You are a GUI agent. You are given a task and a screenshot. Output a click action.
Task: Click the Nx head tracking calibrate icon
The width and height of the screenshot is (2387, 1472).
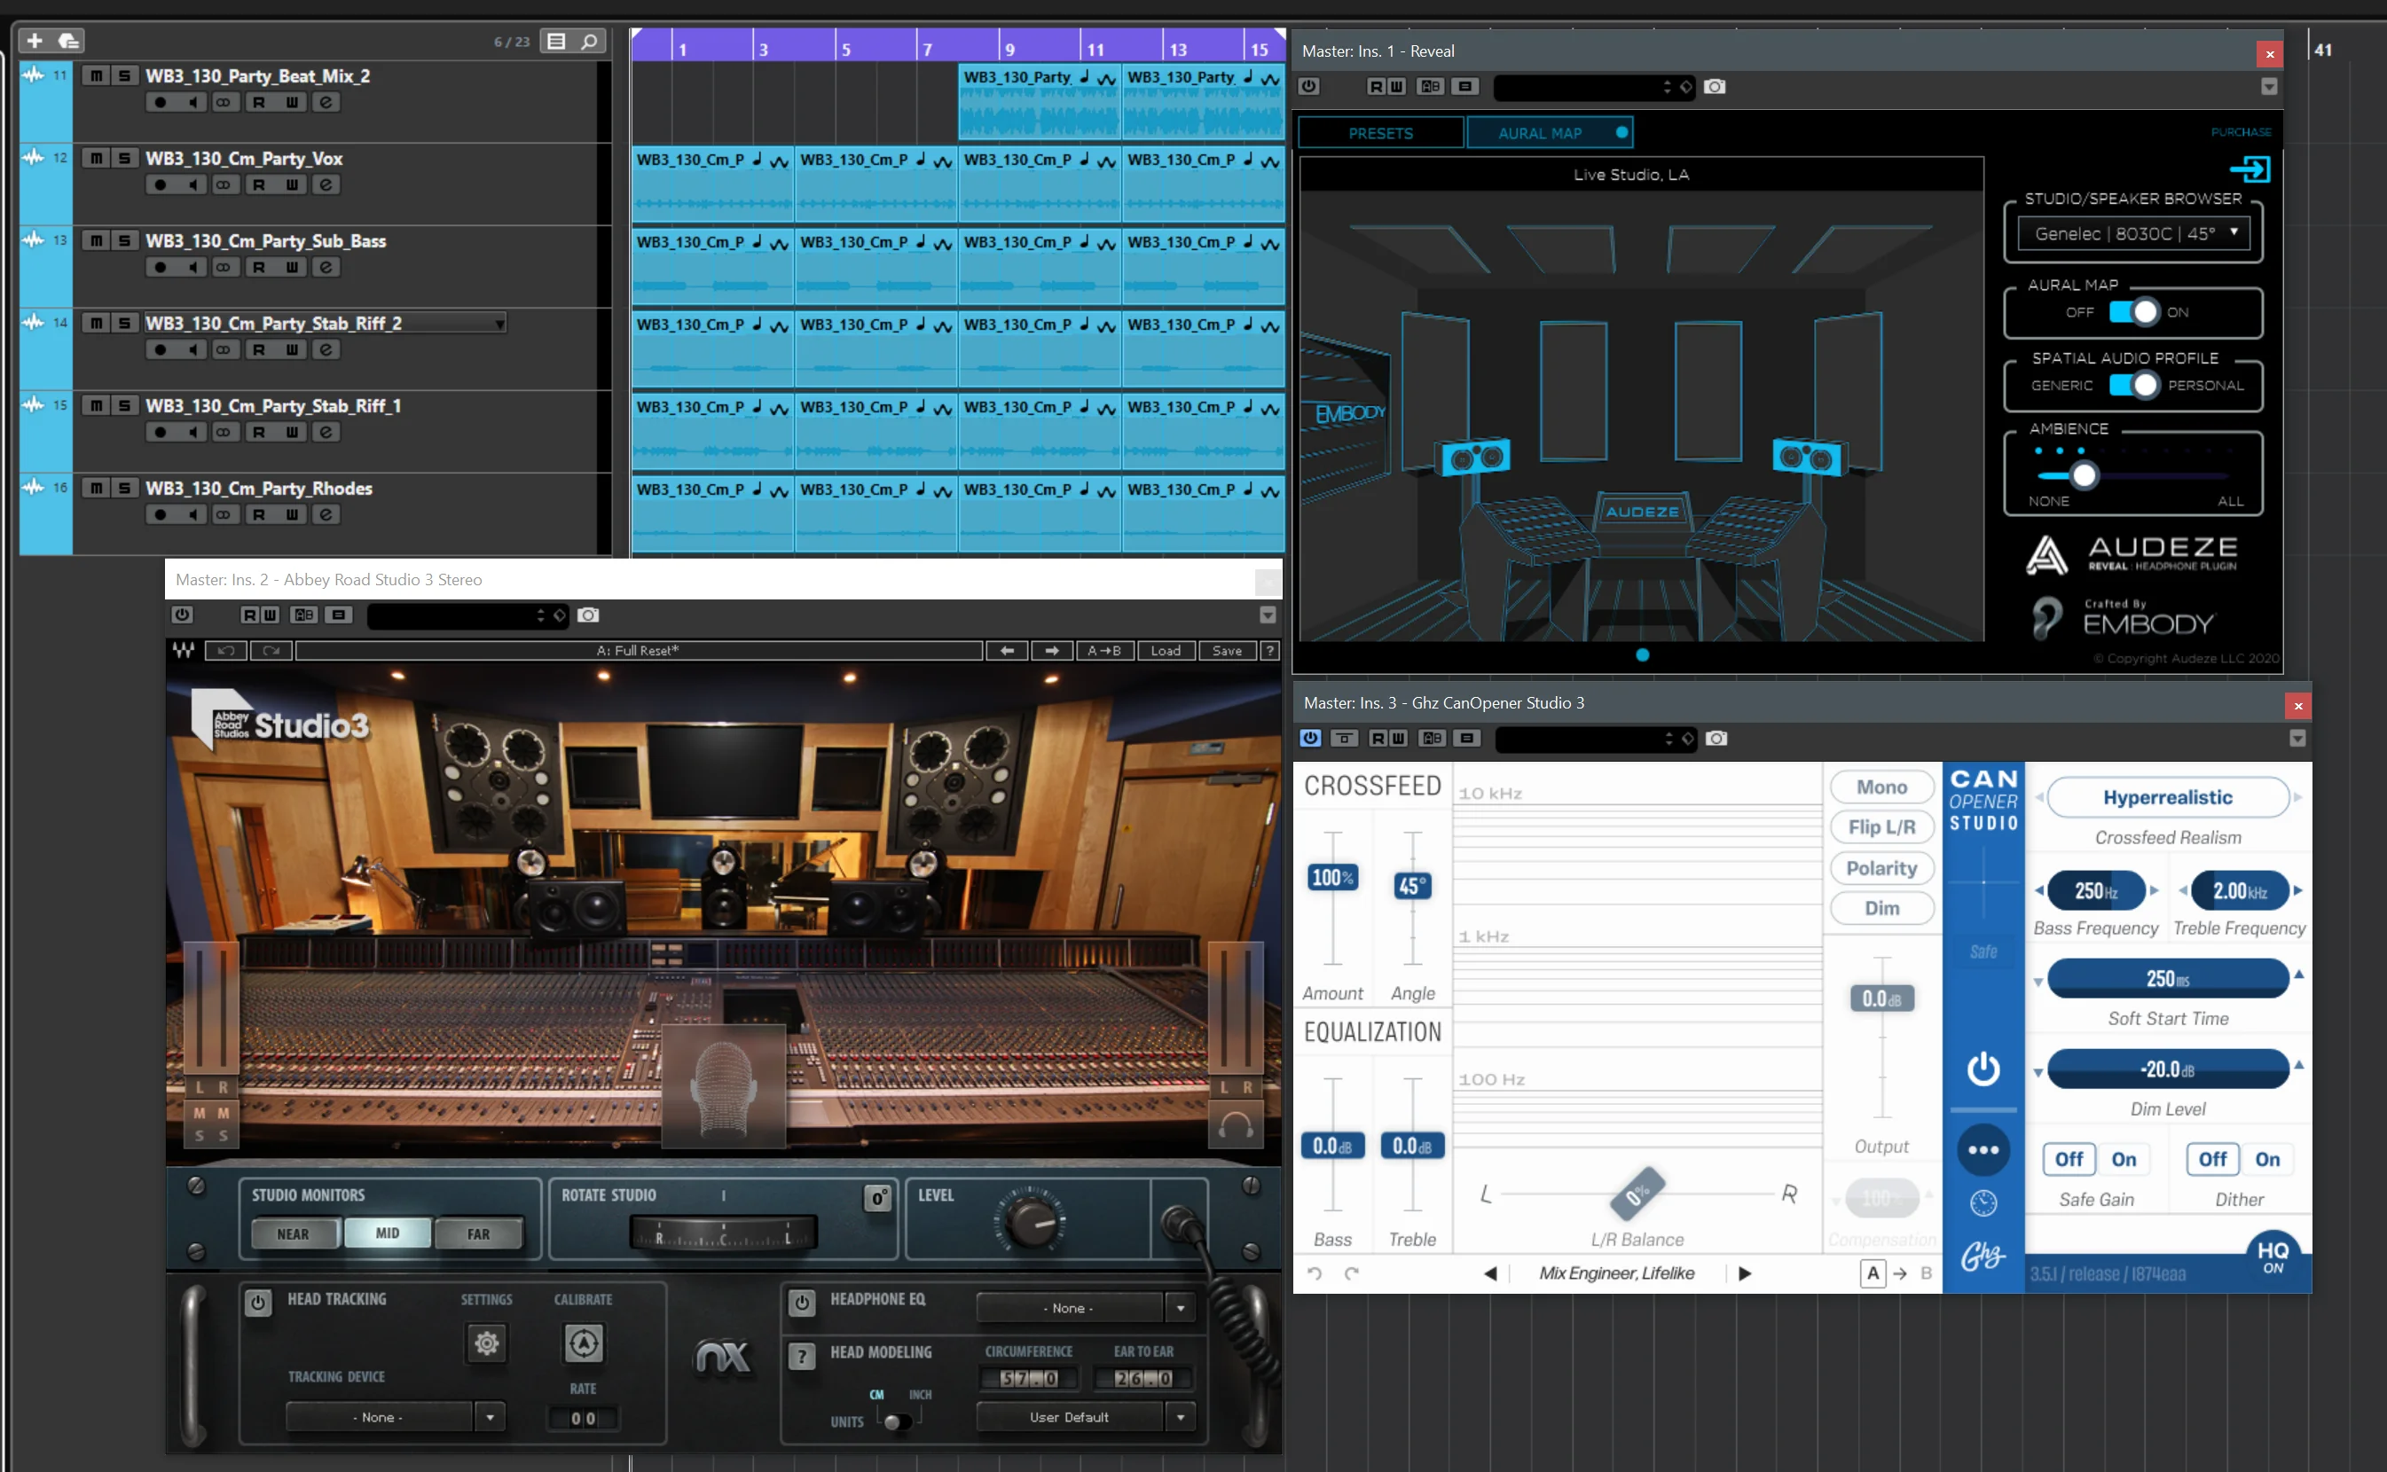584,1343
